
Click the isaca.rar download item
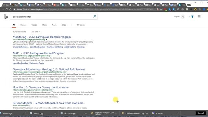159,113
